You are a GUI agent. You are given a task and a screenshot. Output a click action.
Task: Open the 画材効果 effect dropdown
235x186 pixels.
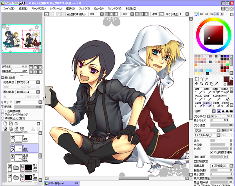point(38,92)
